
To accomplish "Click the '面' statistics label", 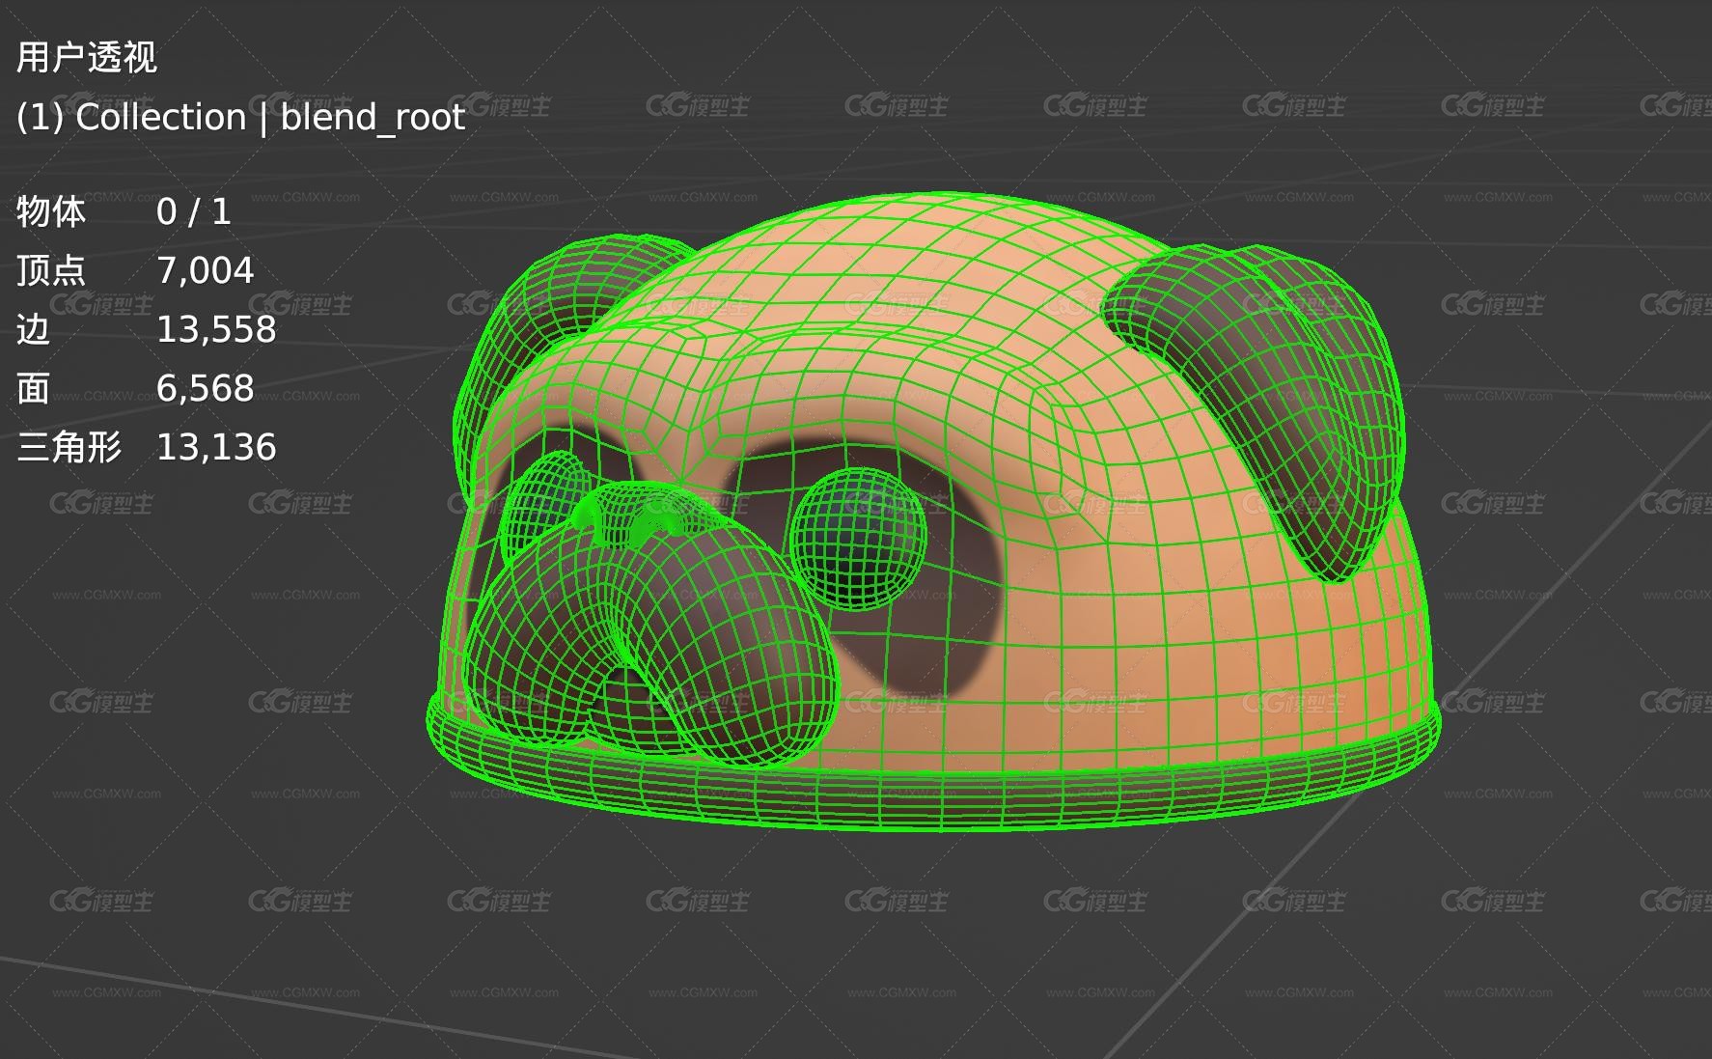I will click(33, 388).
